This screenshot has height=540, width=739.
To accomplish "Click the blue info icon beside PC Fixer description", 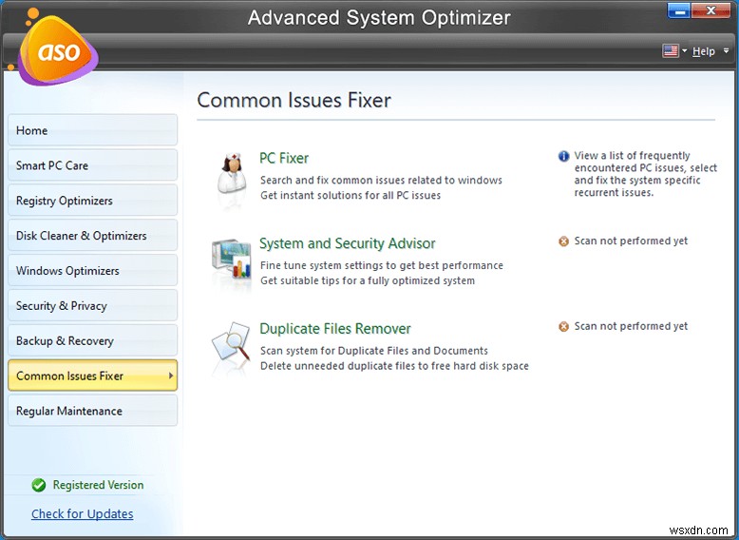I will [x=564, y=156].
